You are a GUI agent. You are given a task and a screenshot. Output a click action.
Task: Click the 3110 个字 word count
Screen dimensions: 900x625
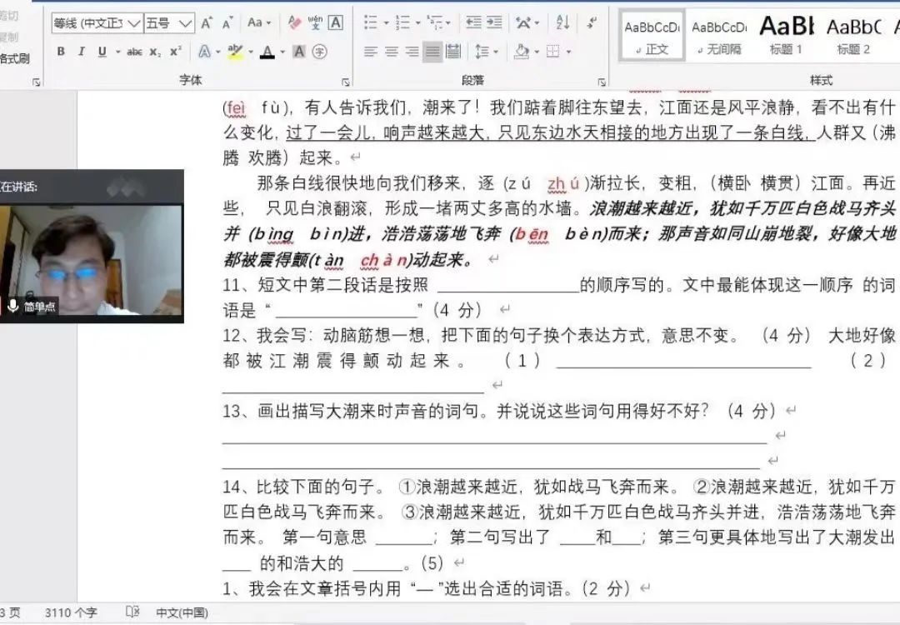point(71,613)
